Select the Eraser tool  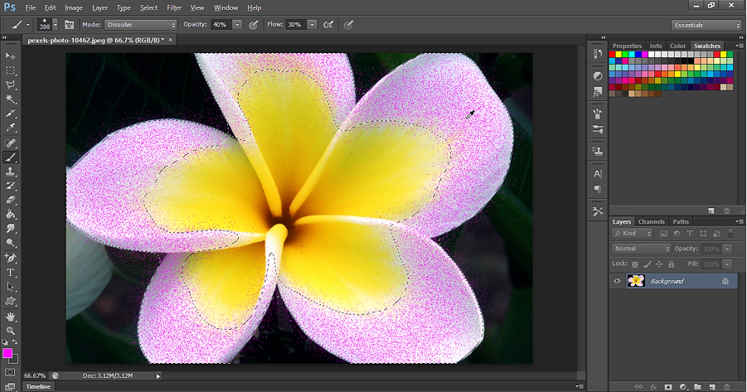11,200
